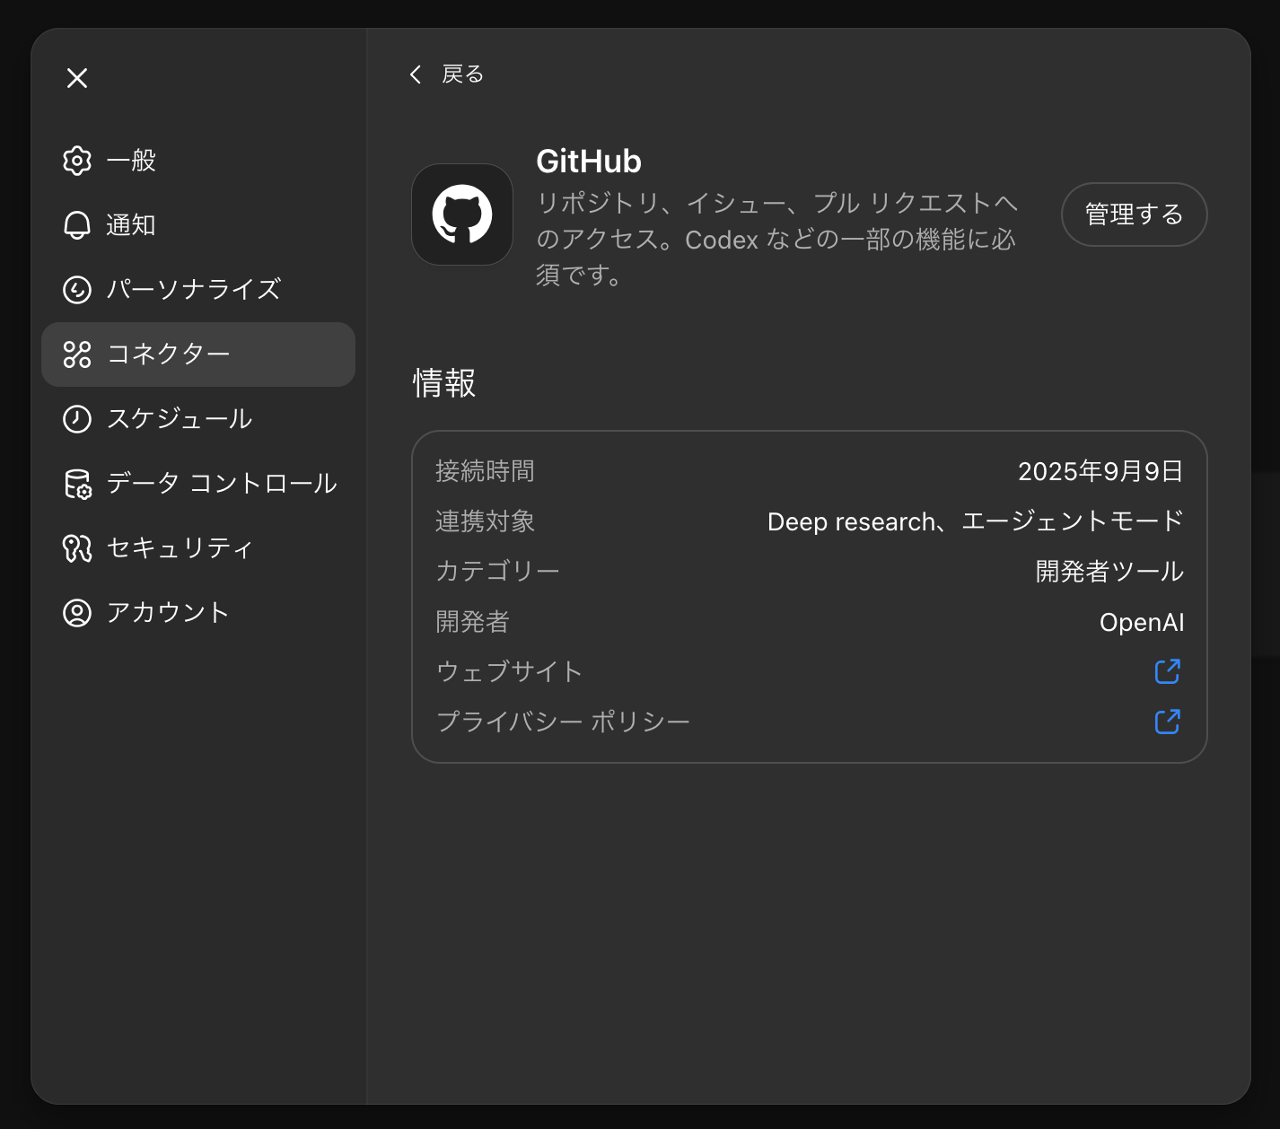Click the bell icon beside 通知
Screen dimensions: 1280x1129
coord(77,225)
